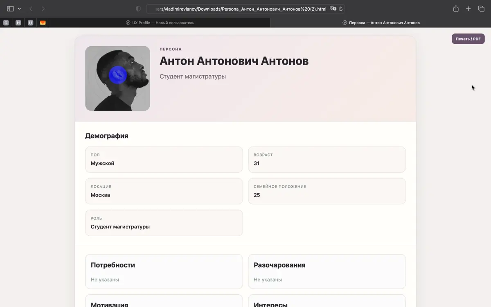Open the pinned U tab

(30, 23)
